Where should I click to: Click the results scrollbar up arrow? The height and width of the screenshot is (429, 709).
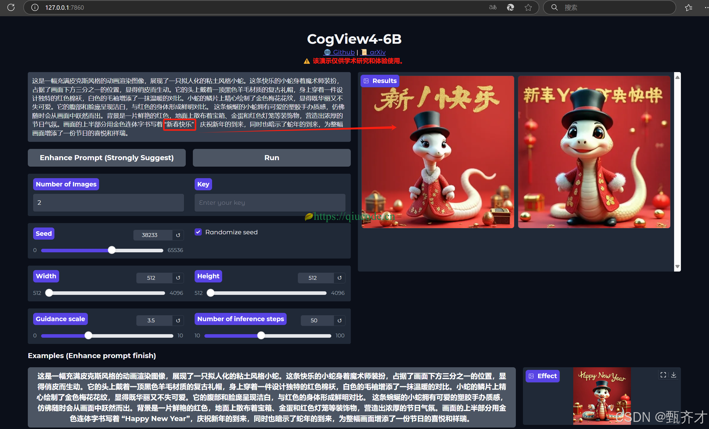pyautogui.click(x=677, y=77)
